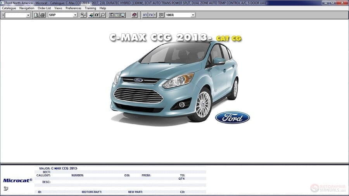Expand the small arrow beside redo icon

tap(155, 15)
